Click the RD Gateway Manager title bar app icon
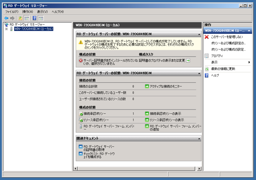This screenshot has height=180, width=256. (5, 6)
